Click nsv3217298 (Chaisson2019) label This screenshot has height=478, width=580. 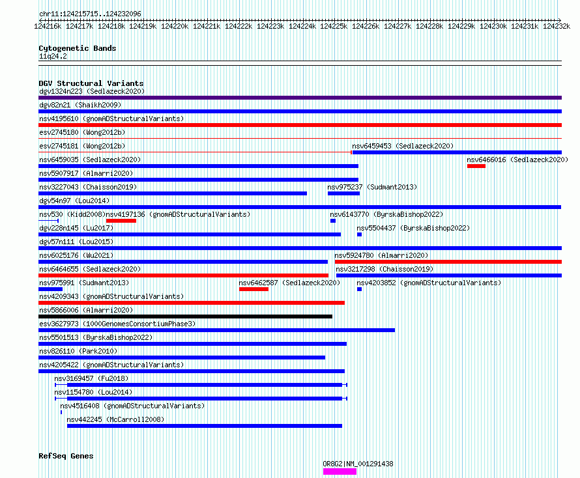coord(384,269)
